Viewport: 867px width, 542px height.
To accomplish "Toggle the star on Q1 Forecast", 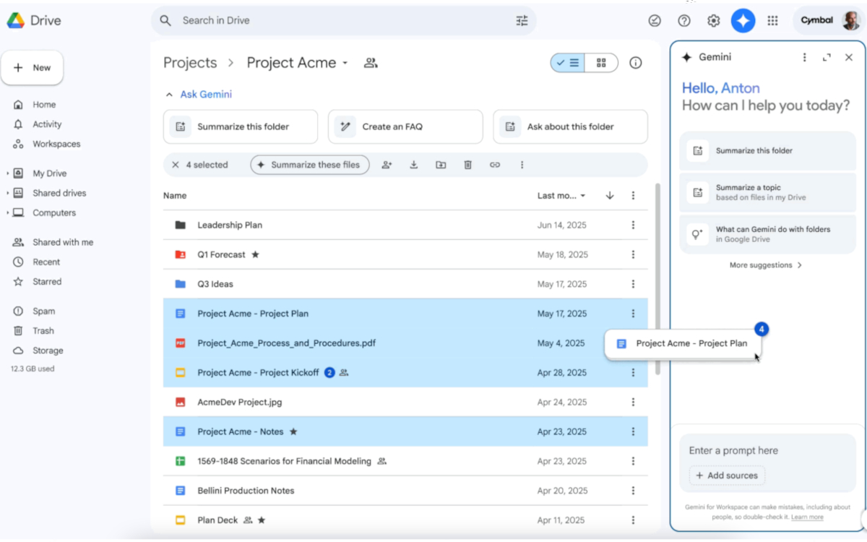I will [x=255, y=254].
